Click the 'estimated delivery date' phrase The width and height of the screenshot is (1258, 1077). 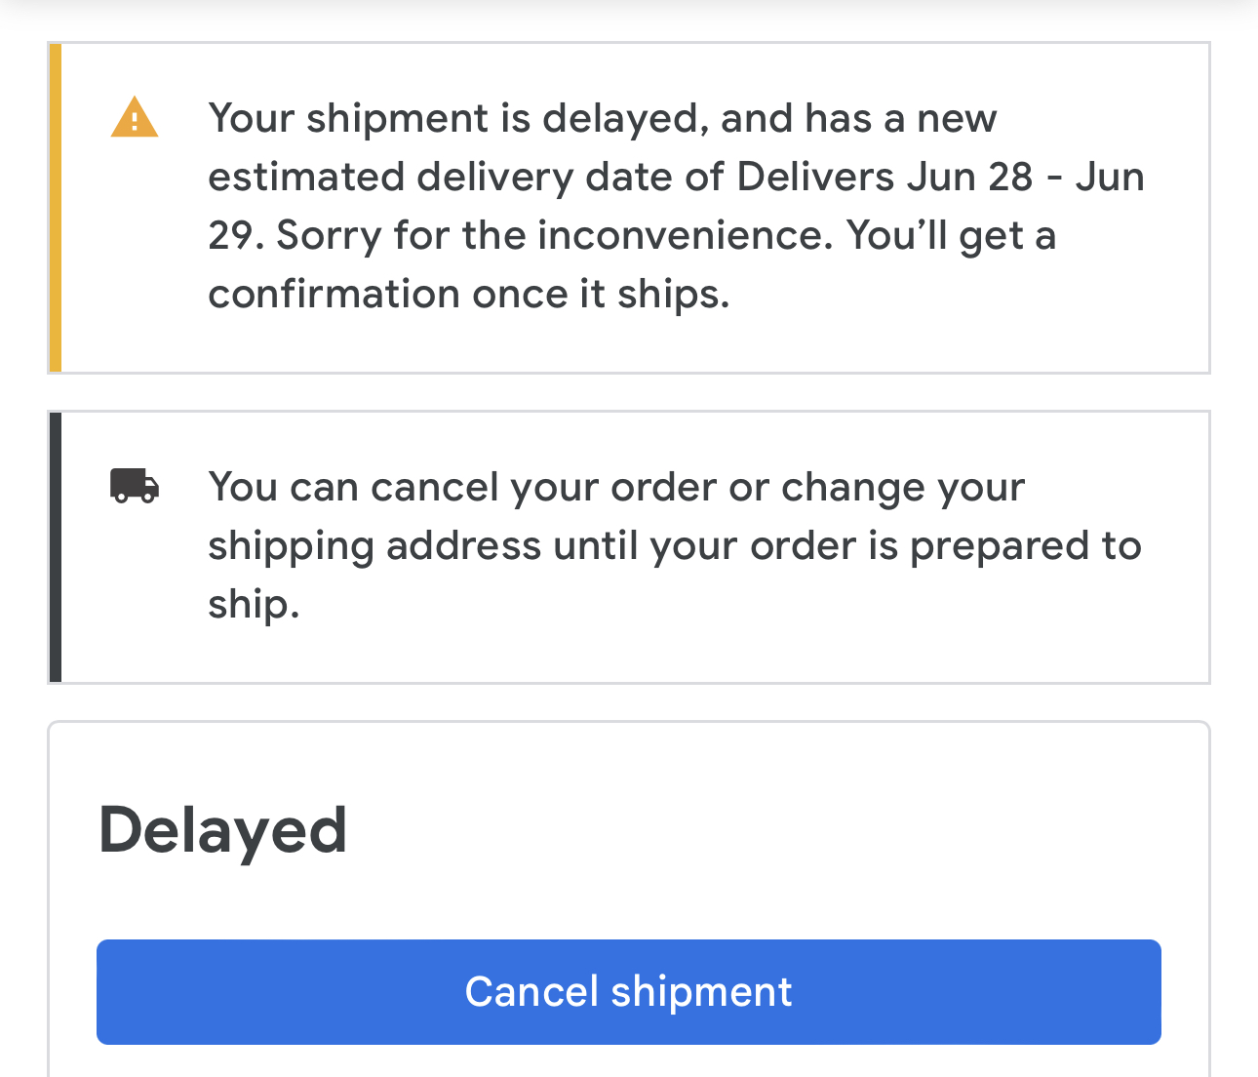point(466,178)
